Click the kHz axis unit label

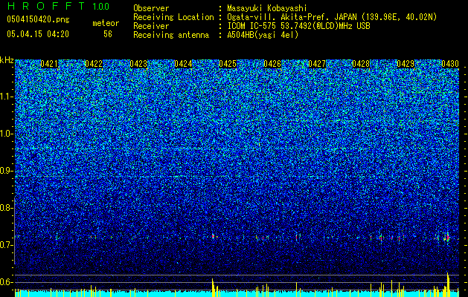[7, 60]
